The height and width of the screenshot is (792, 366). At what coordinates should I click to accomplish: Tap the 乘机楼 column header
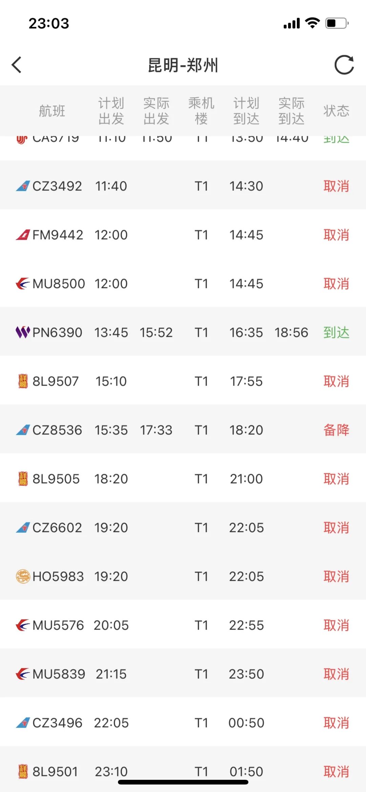[201, 111]
